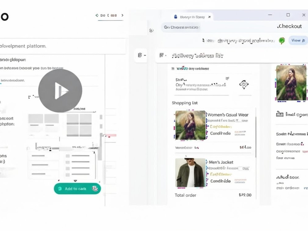Click the $44.00 price text
The height and width of the screenshot is (231, 308).
tap(245, 147)
